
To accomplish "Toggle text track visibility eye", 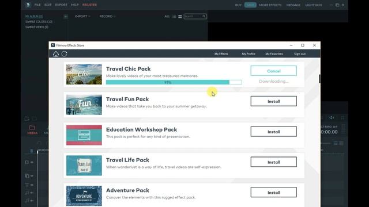I will click(32, 185).
